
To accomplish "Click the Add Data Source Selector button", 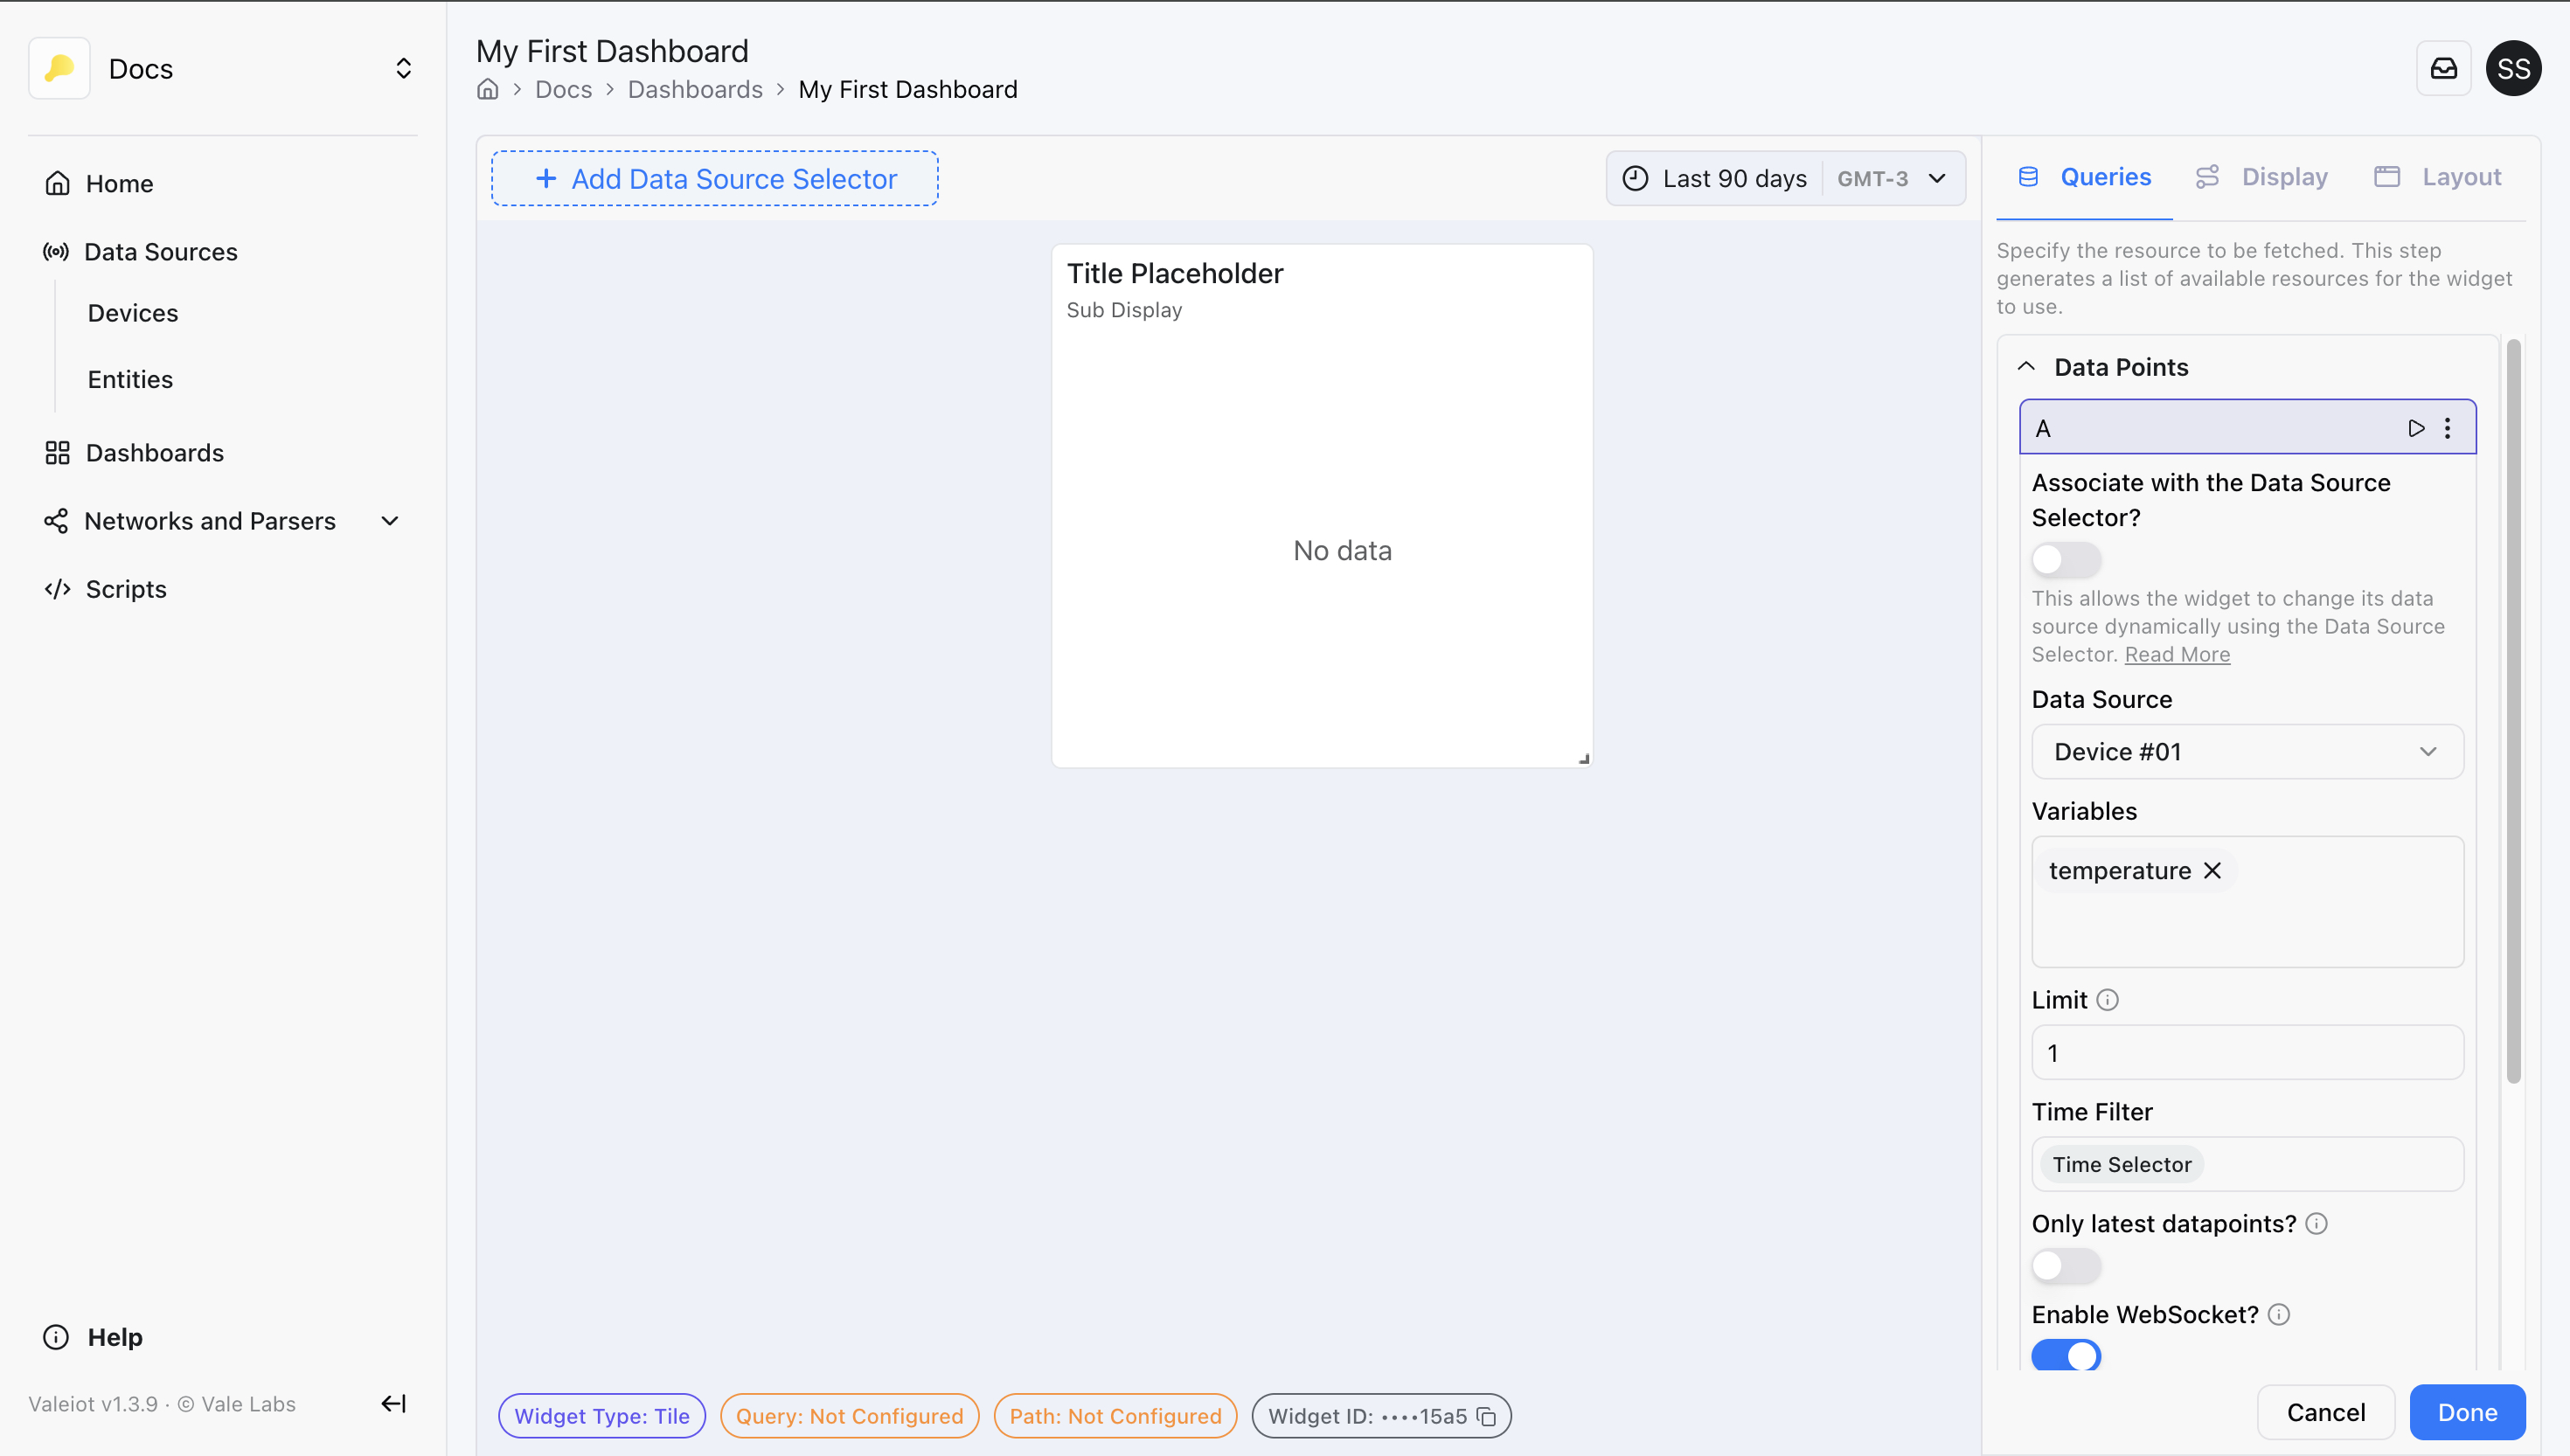I will click(714, 178).
